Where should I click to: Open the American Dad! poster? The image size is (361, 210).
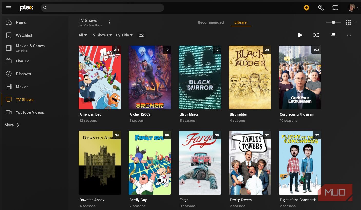100,77
